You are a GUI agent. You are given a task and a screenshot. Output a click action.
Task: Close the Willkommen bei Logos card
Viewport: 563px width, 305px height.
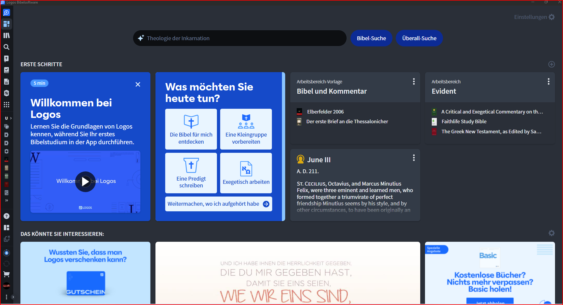138,85
